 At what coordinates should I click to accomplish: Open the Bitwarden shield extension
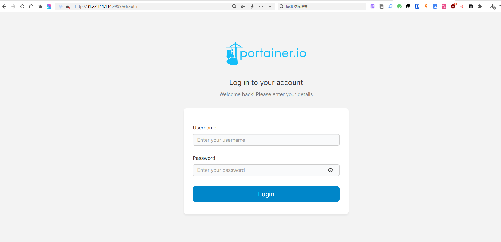click(417, 6)
